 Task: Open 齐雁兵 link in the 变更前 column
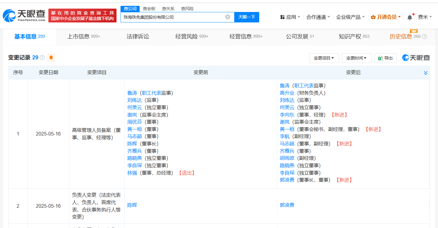pos(135,151)
